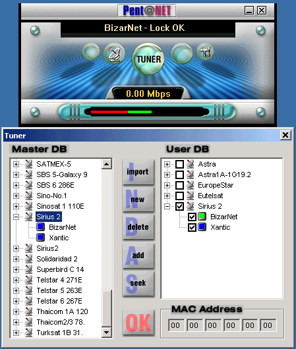The height and width of the screenshot is (349, 296).
Task: Click the network tools round icon
Action: tap(205, 52)
